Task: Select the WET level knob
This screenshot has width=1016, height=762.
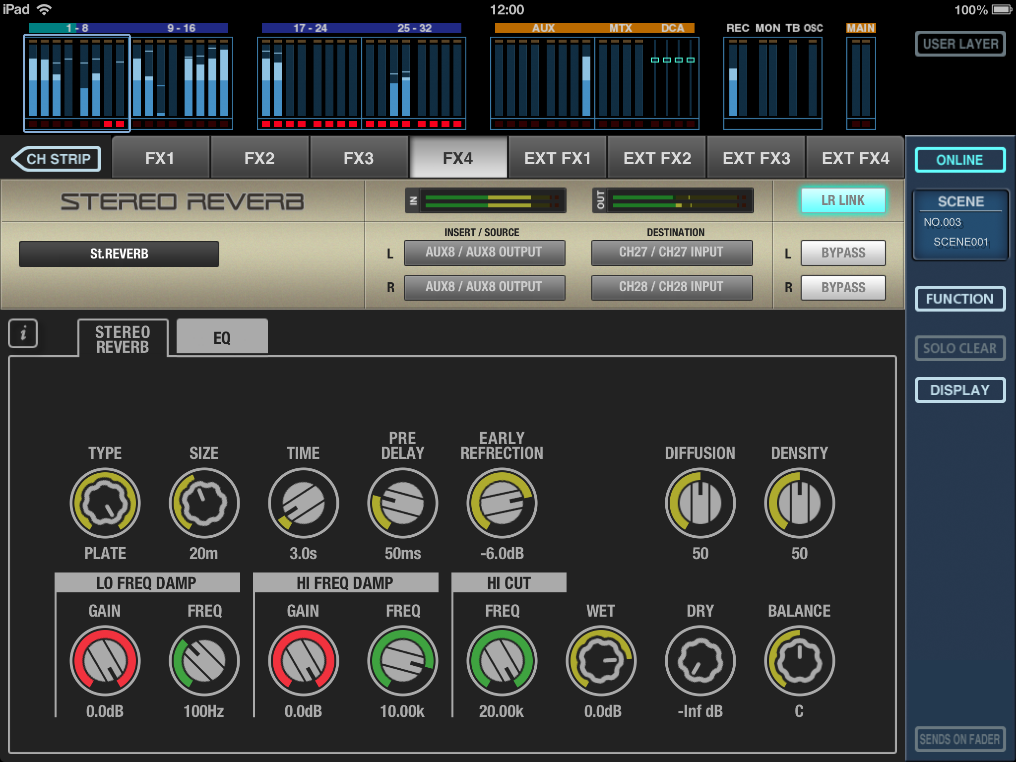Action: (x=601, y=661)
